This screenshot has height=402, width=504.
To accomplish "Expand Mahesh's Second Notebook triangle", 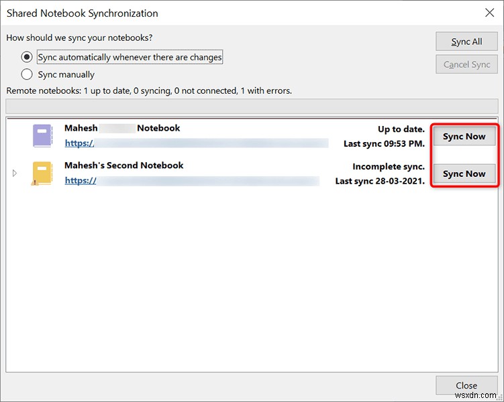I will coord(15,174).
